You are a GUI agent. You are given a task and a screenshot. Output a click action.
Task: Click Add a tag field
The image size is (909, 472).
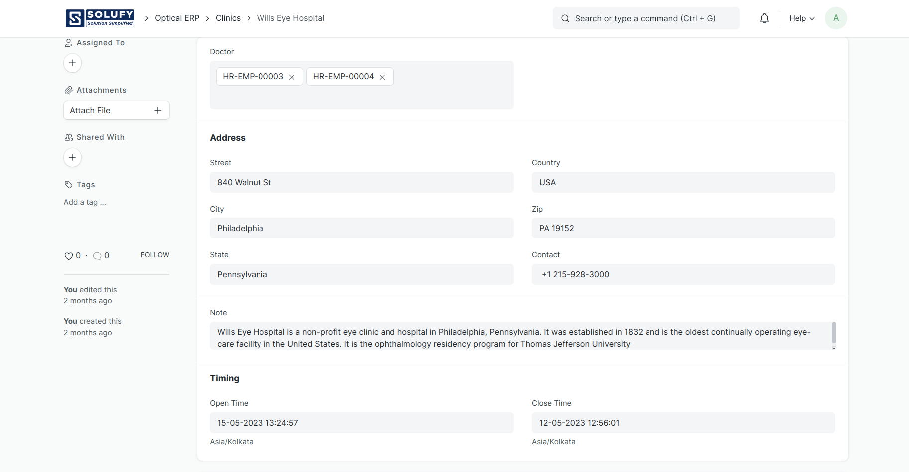(x=85, y=202)
